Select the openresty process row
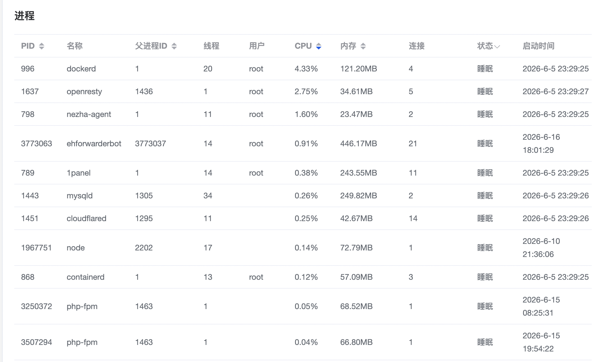The height and width of the screenshot is (362, 602). pyautogui.click(x=303, y=91)
